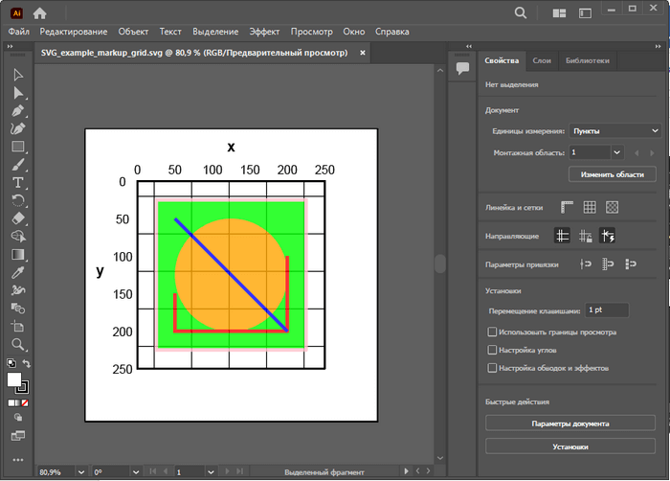Toggle lock guides icon
Image resolution: width=670 pixels, height=481 pixels.
pyautogui.click(x=585, y=236)
